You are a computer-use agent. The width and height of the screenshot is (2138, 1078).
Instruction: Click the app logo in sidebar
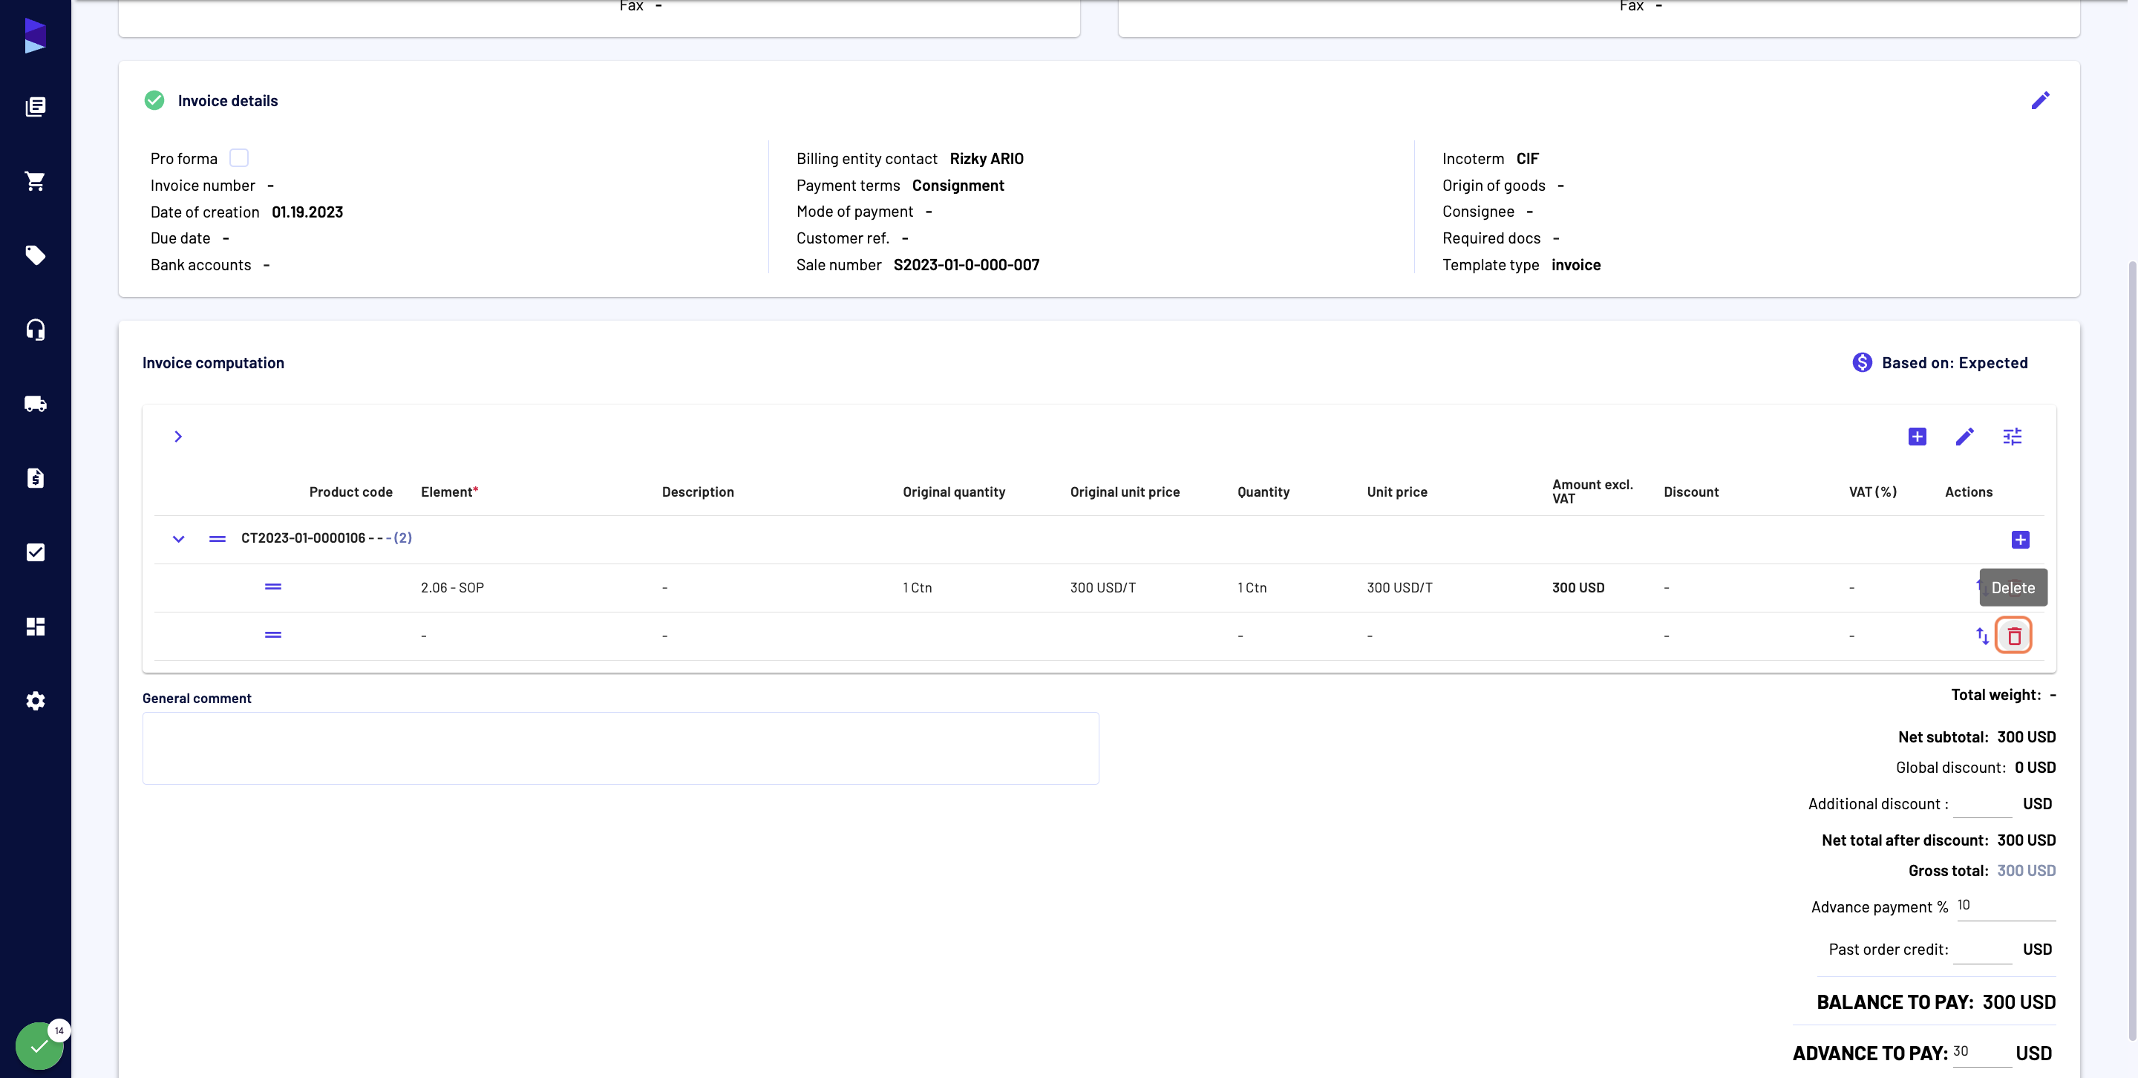coord(35,36)
